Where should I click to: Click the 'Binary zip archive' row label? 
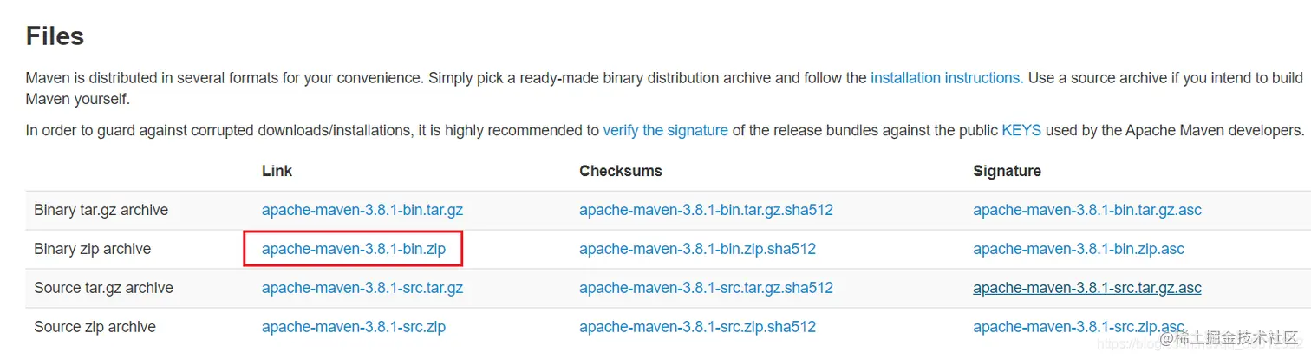click(x=92, y=249)
